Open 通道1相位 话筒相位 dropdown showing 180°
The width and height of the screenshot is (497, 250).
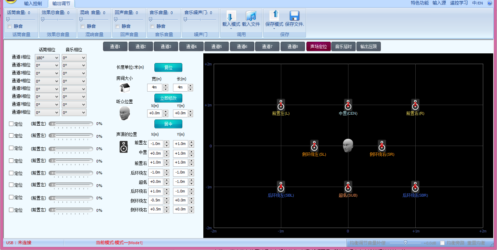[47, 58]
